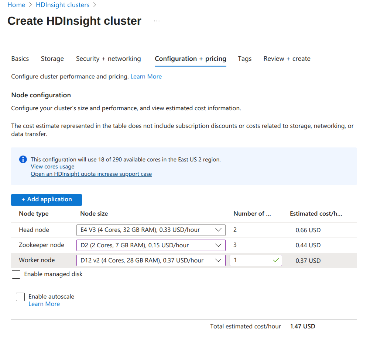Click Learn More under Enable autoscale
The image size is (377, 338).
(x=44, y=304)
